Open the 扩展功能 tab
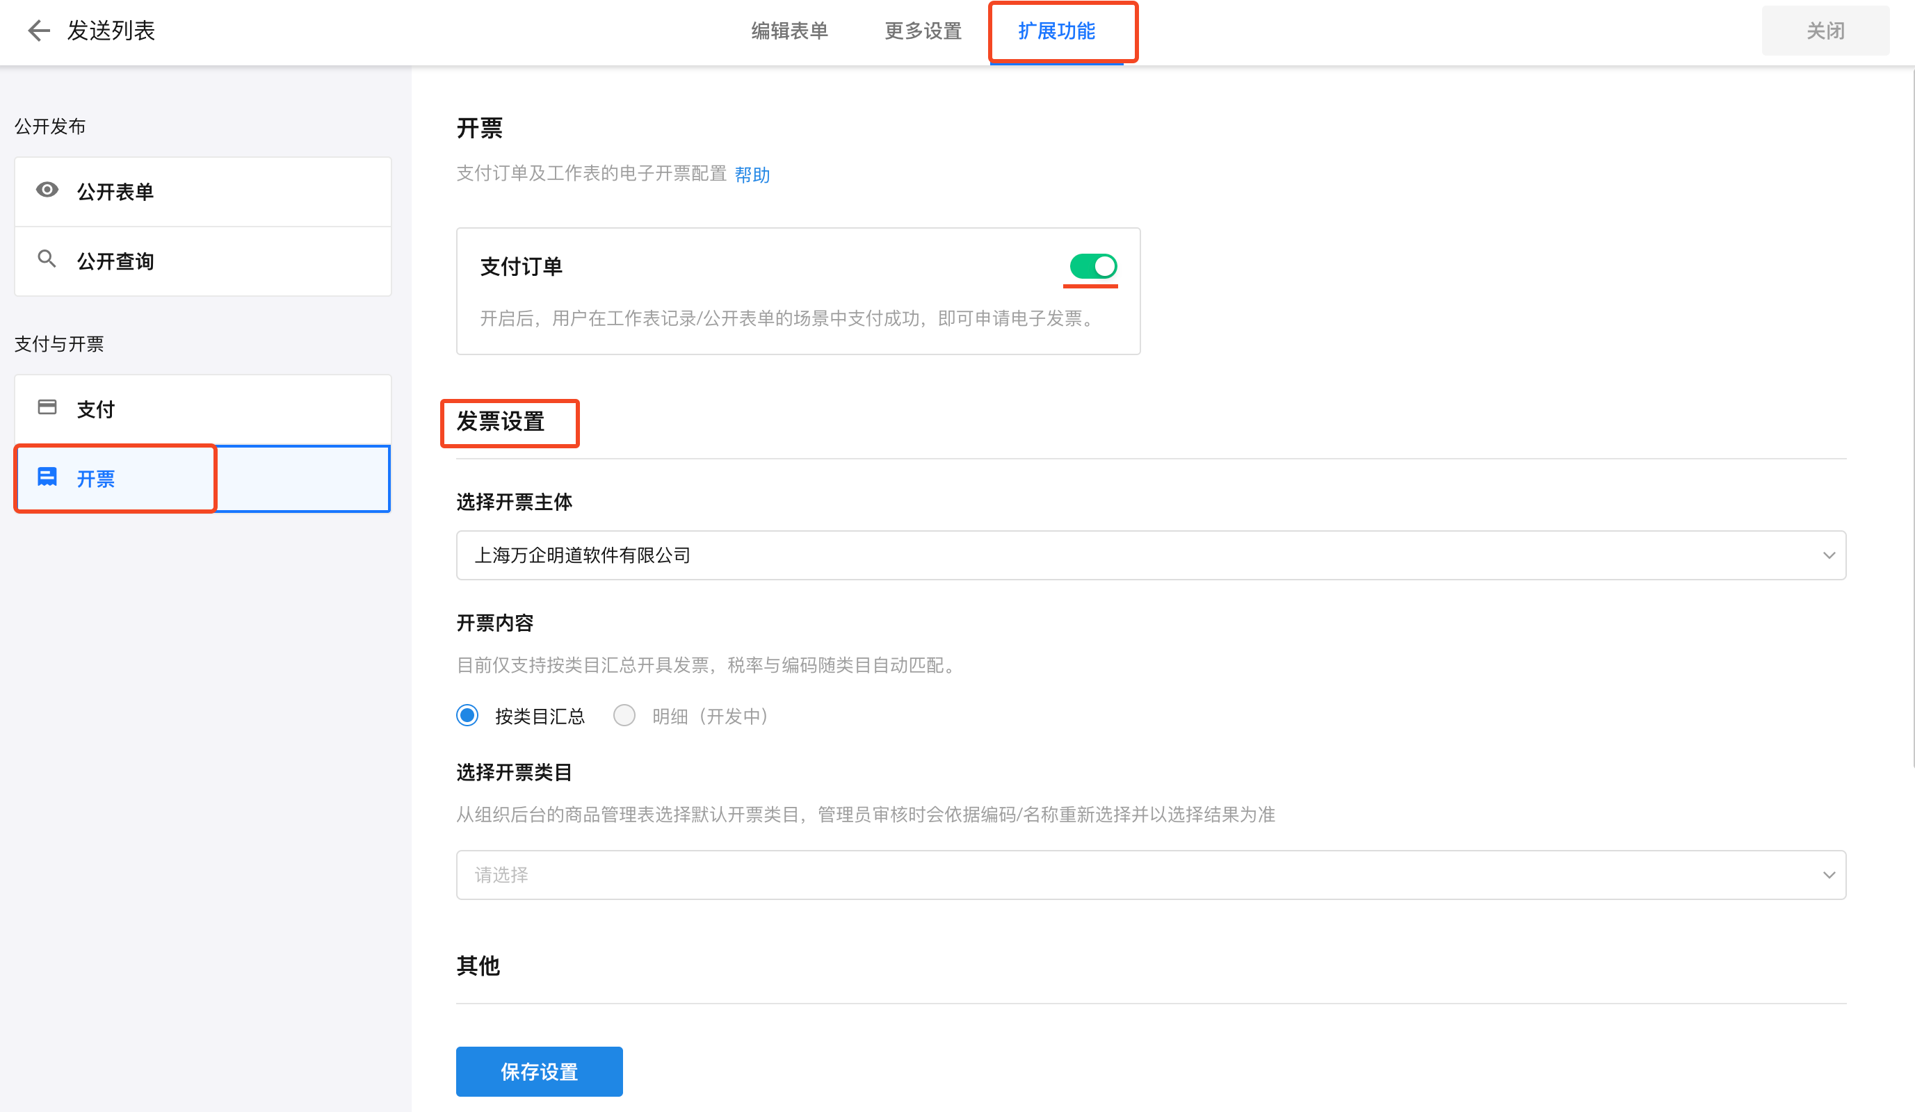The height and width of the screenshot is (1112, 1915). (1056, 31)
